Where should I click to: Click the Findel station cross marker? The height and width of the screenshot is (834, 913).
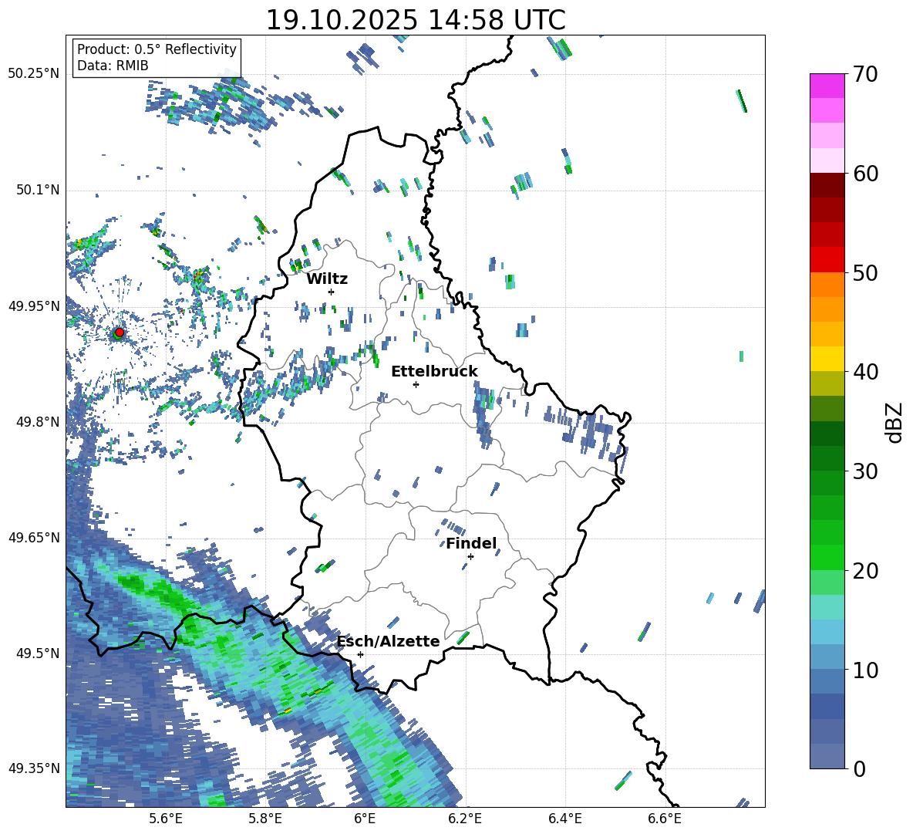470,557
